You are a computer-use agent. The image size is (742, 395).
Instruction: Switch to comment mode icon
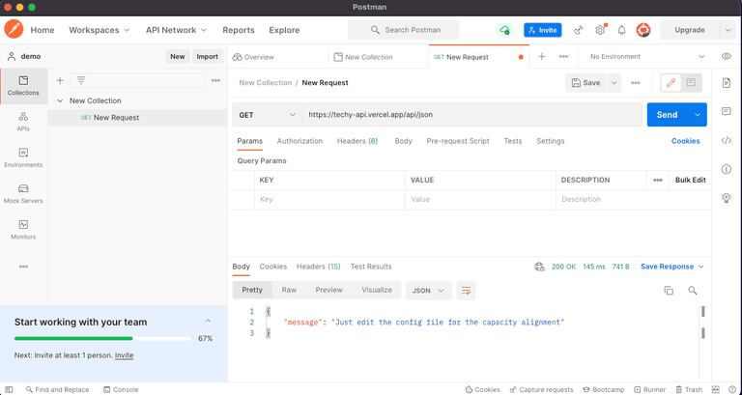(691, 83)
